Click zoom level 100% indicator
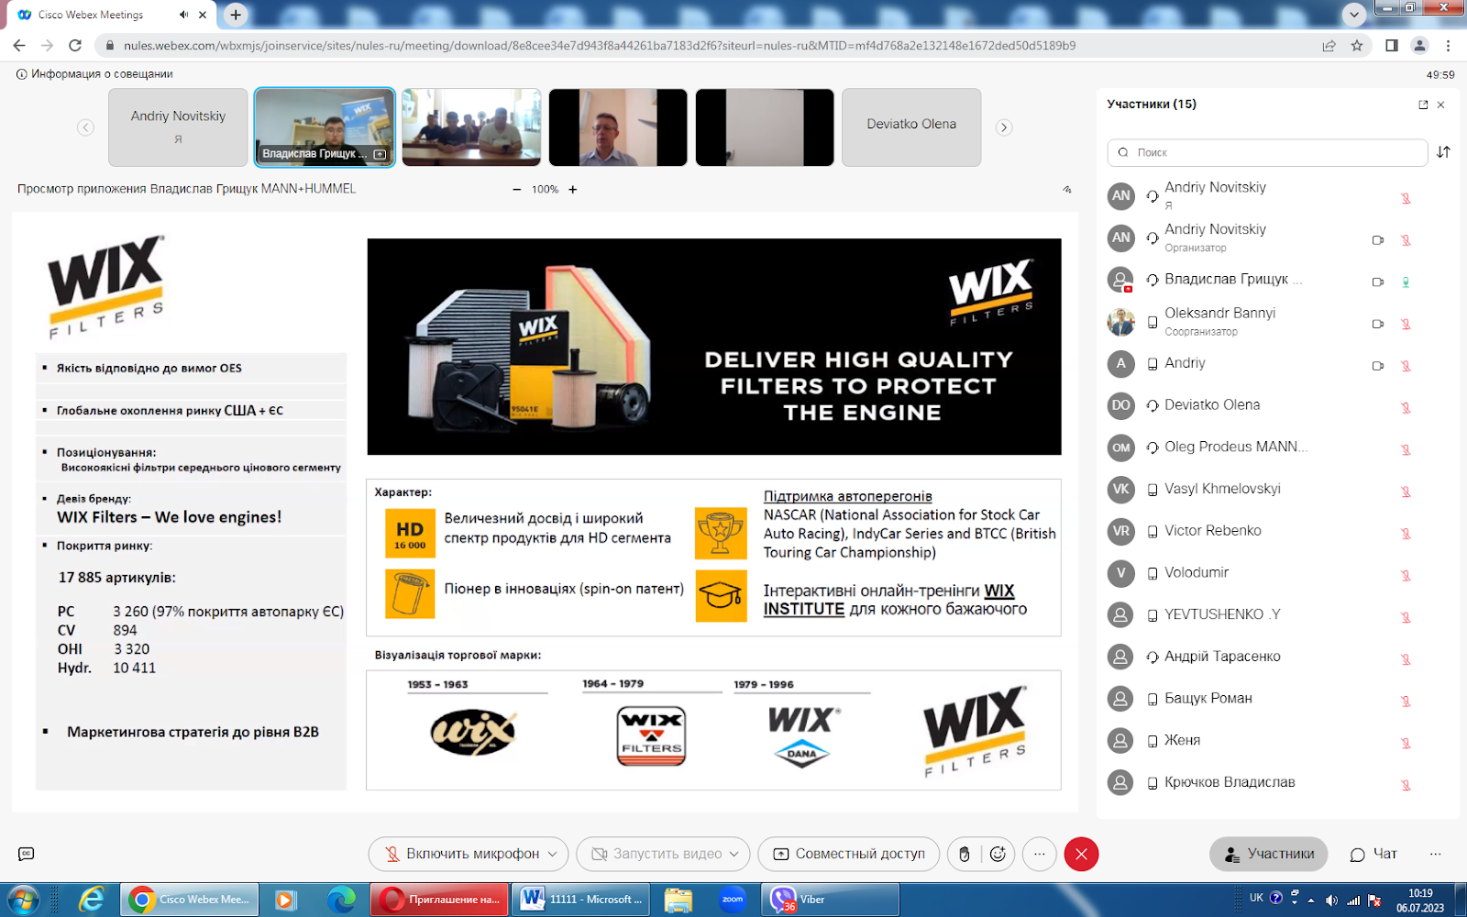The image size is (1467, 917). pos(545,190)
